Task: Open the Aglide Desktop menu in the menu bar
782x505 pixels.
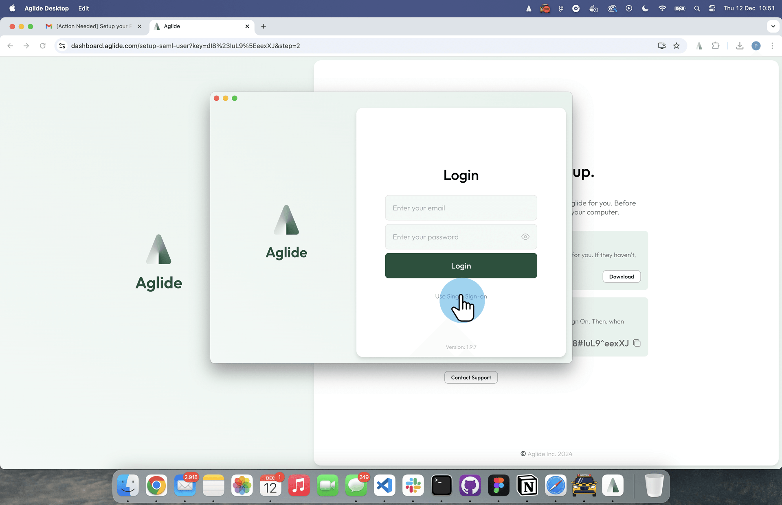Action: point(46,8)
